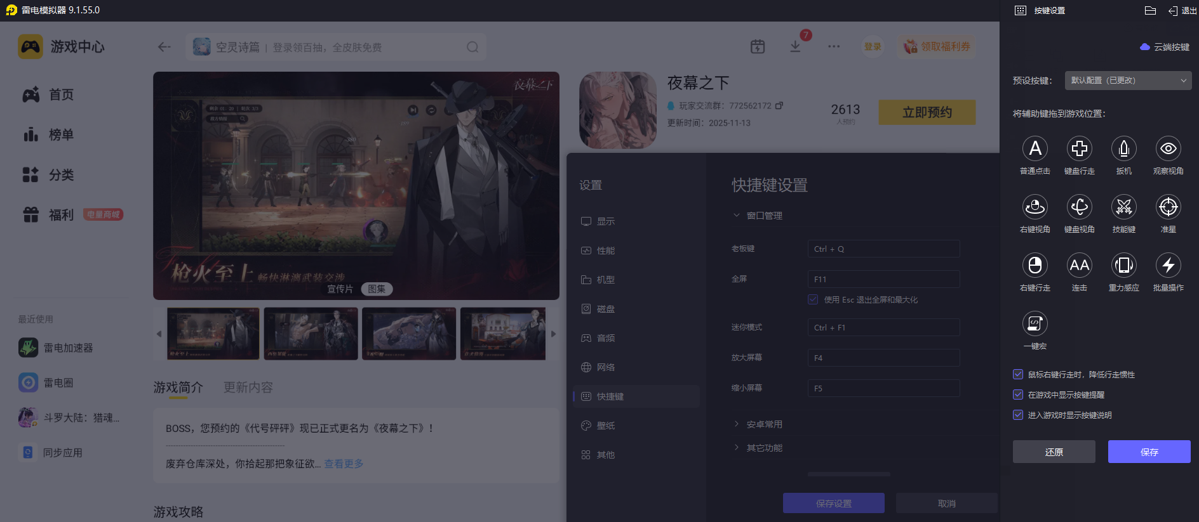Expand the 安卓常用 section
1199x522 pixels.
[763, 424]
